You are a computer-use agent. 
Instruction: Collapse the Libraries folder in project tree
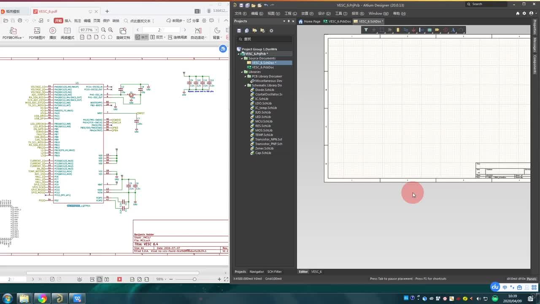[x=242, y=72]
